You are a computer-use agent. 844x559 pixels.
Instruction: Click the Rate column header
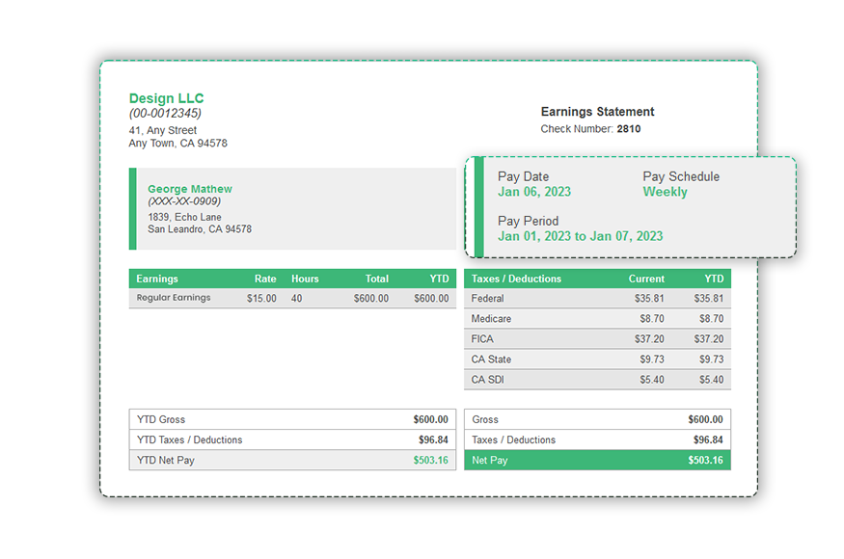coord(265,279)
